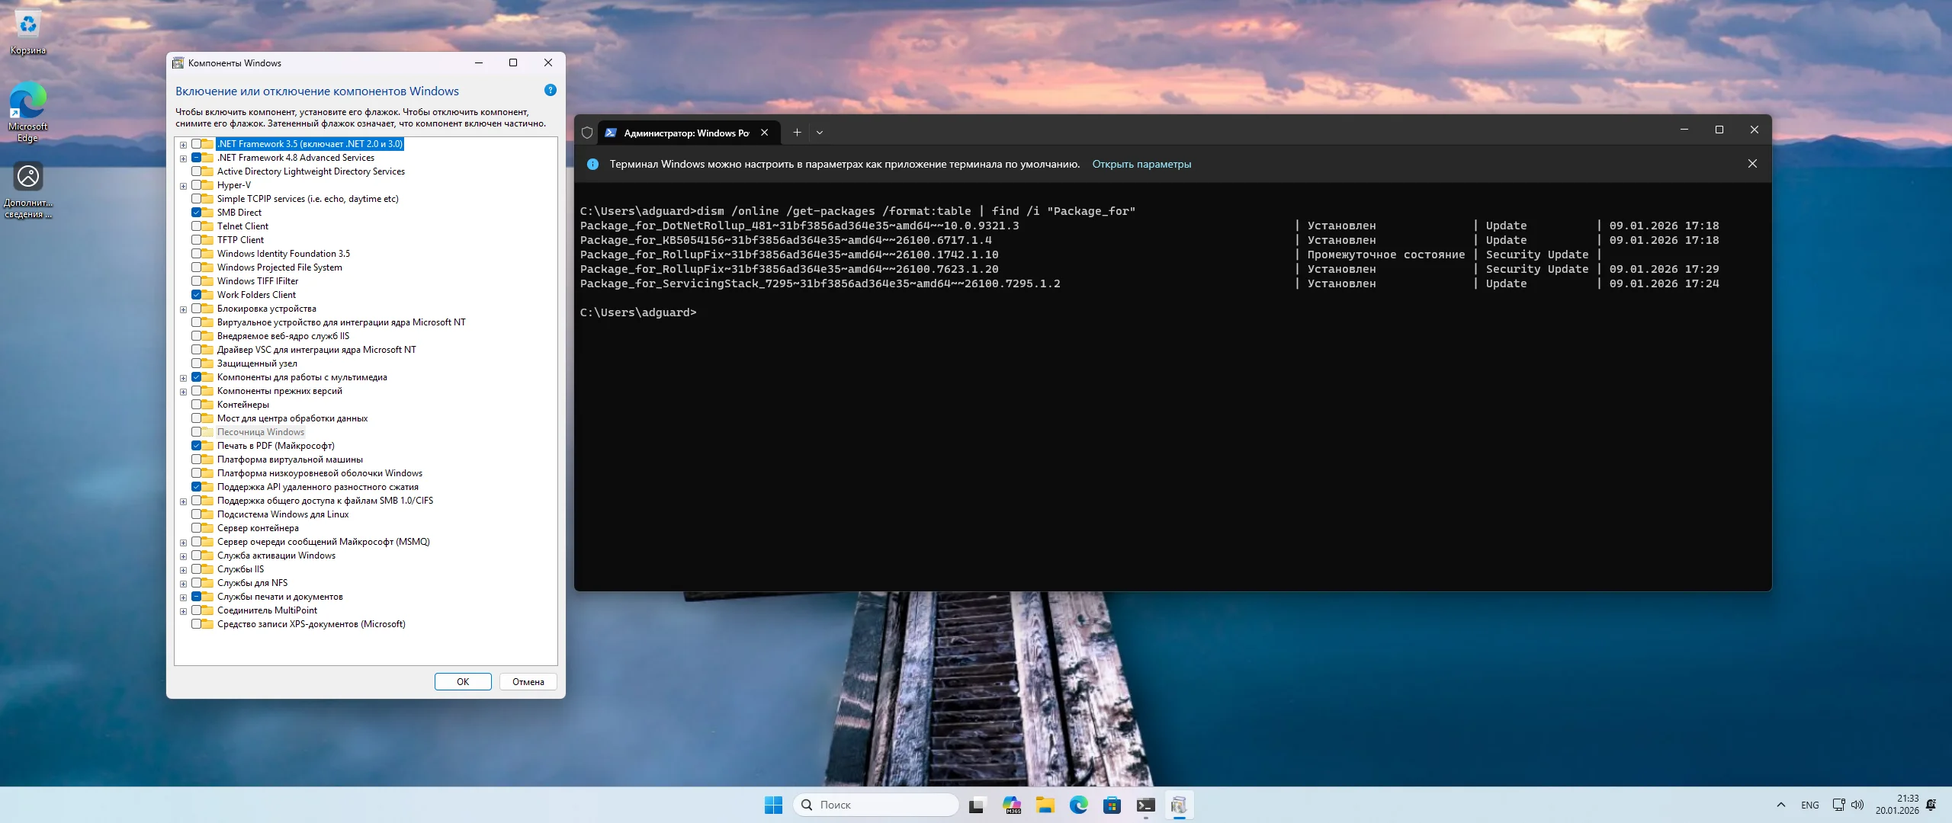Expand the Службы IIS tree node
This screenshot has width=1952, height=823.
[x=183, y=570]
